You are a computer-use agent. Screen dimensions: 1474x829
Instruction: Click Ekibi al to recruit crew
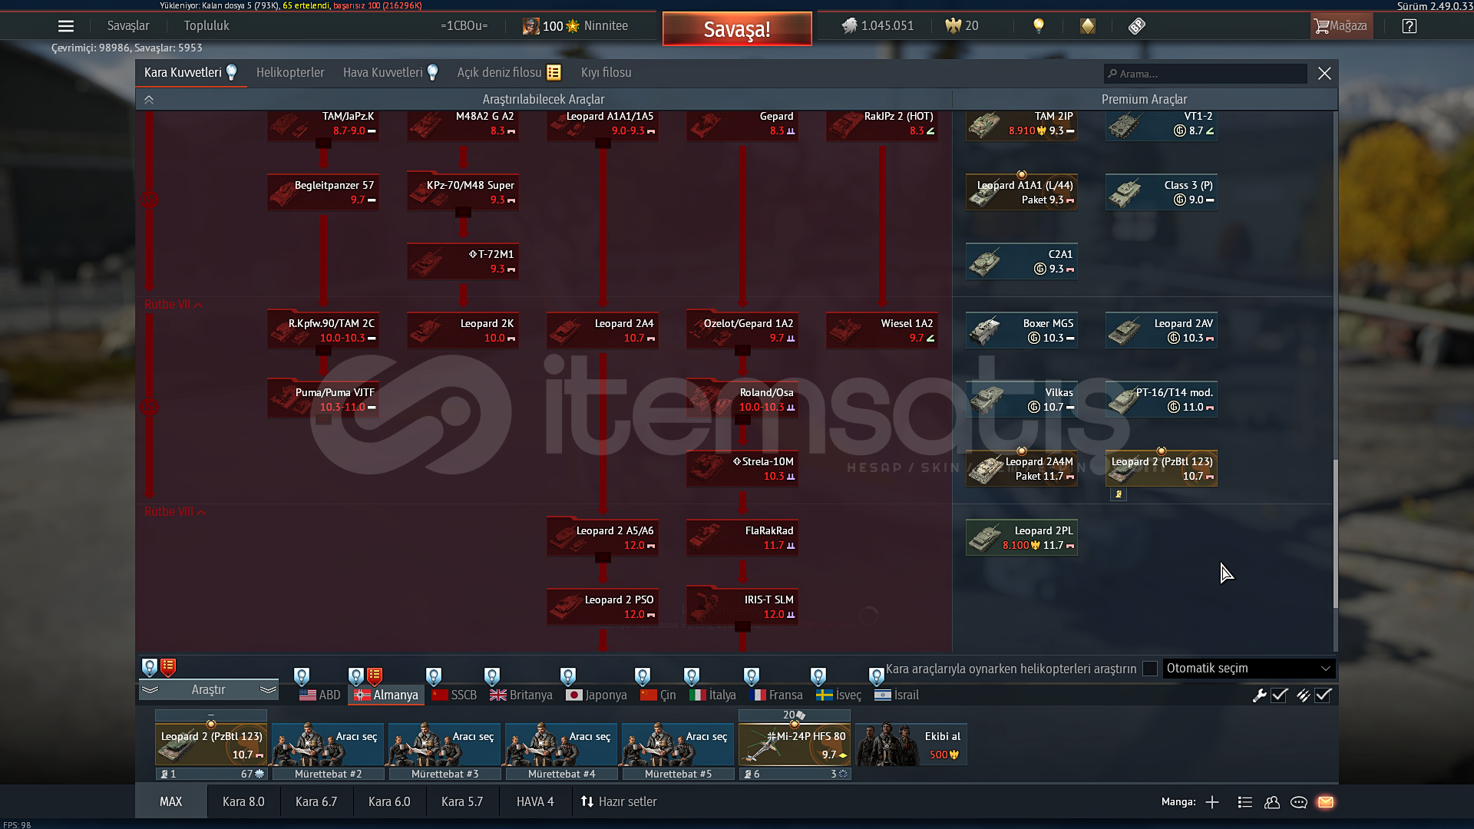tap(911, 745)
